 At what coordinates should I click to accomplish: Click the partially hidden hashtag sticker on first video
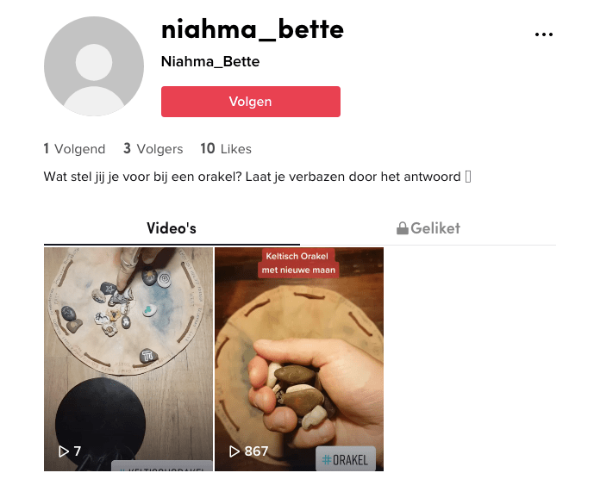[162, 466]
